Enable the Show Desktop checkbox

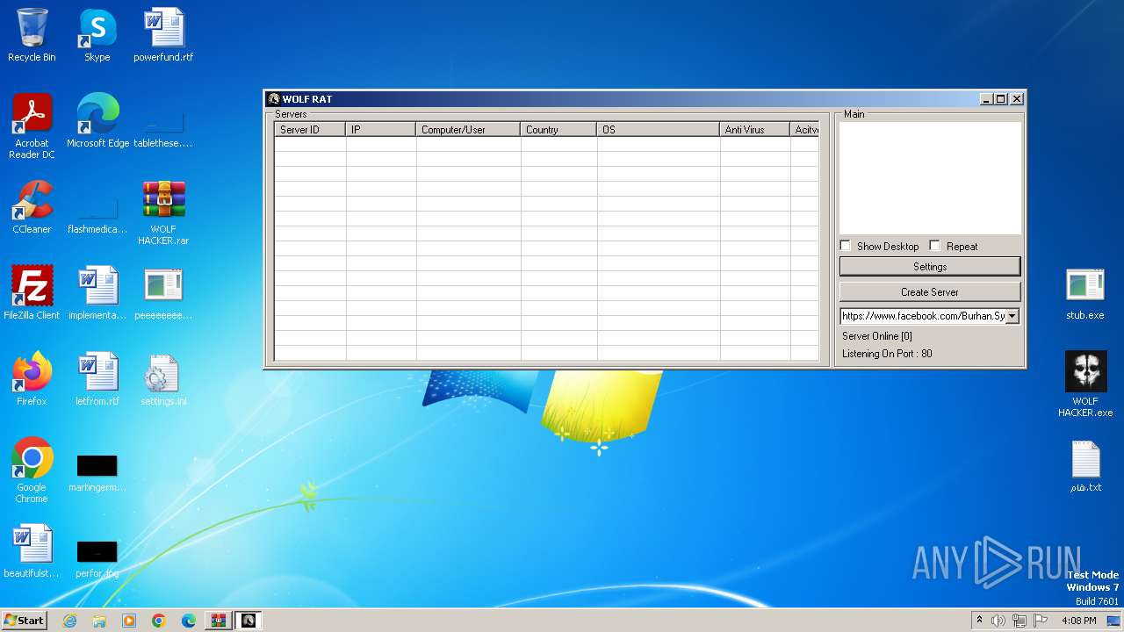point(846,246)
